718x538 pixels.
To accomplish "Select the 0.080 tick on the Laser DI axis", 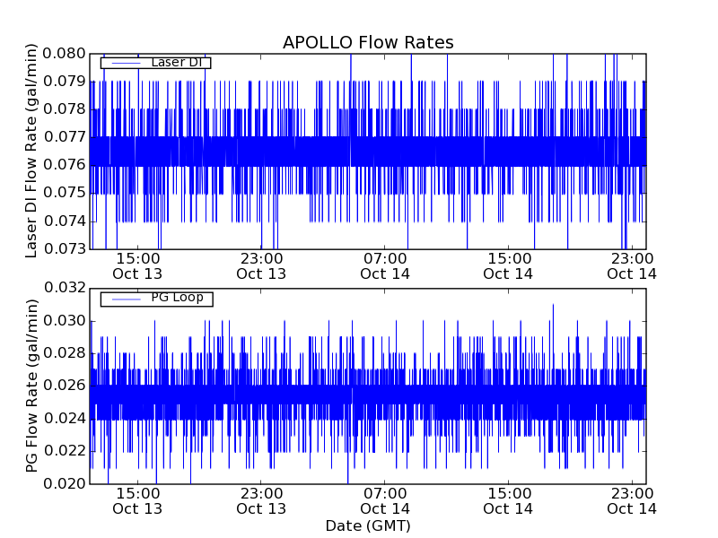I will (64, 54).
